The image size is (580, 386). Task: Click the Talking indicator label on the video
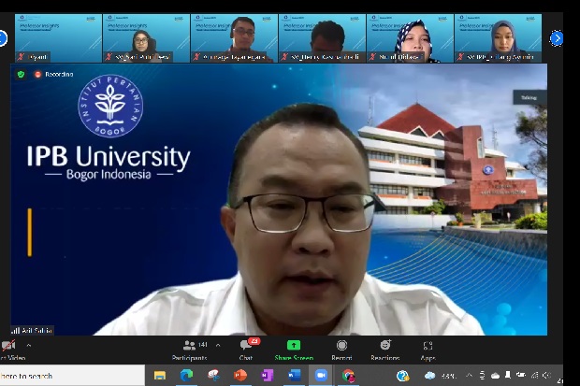529,97
